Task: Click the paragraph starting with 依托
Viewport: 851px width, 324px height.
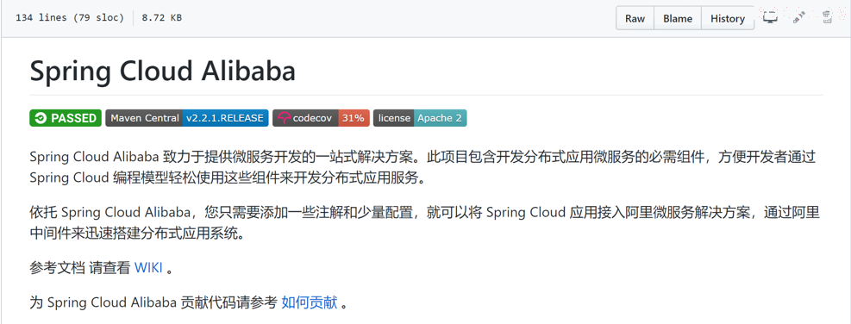Action: (x=424, y=223)
